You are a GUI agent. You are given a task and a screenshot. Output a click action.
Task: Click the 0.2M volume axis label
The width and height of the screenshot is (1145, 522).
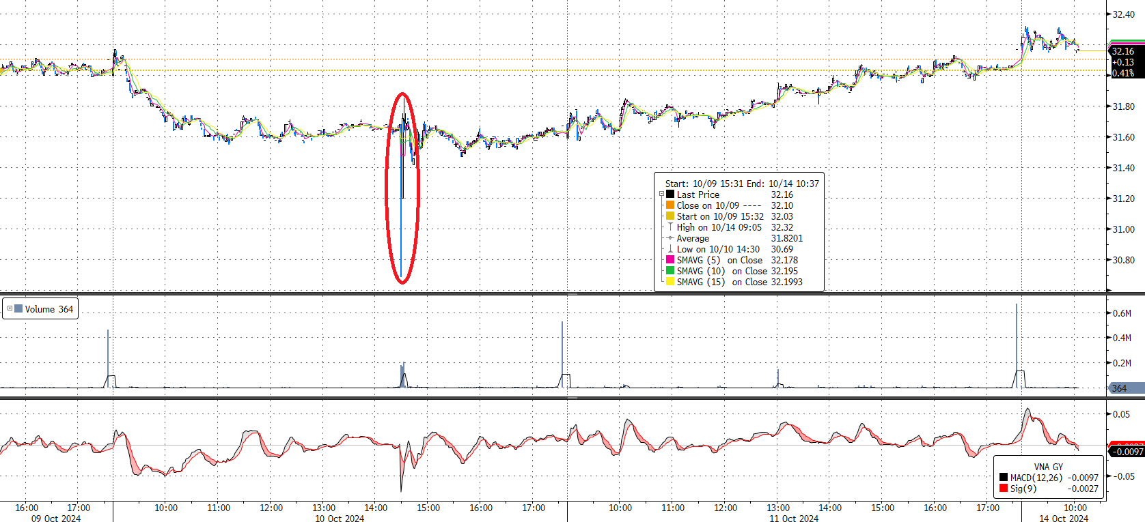click(1122, 363)
